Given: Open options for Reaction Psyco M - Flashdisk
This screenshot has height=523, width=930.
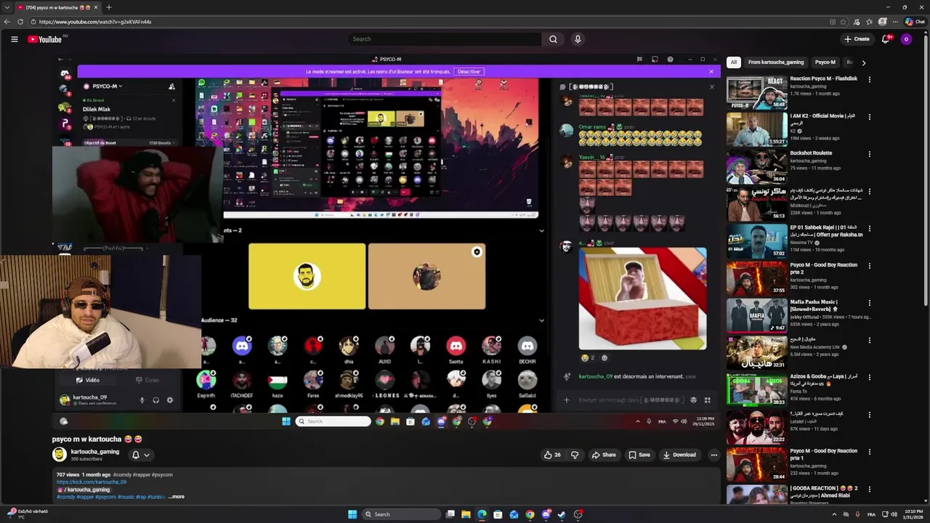Looking at the screenshot, I should (x=869, y=79).
